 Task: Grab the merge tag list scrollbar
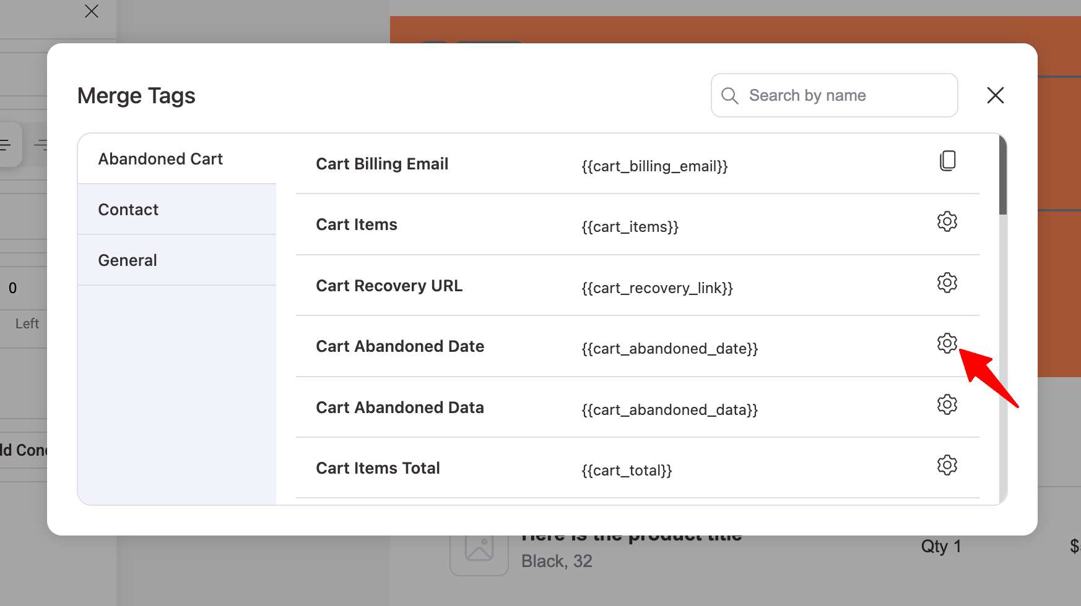click(1002, 176)
